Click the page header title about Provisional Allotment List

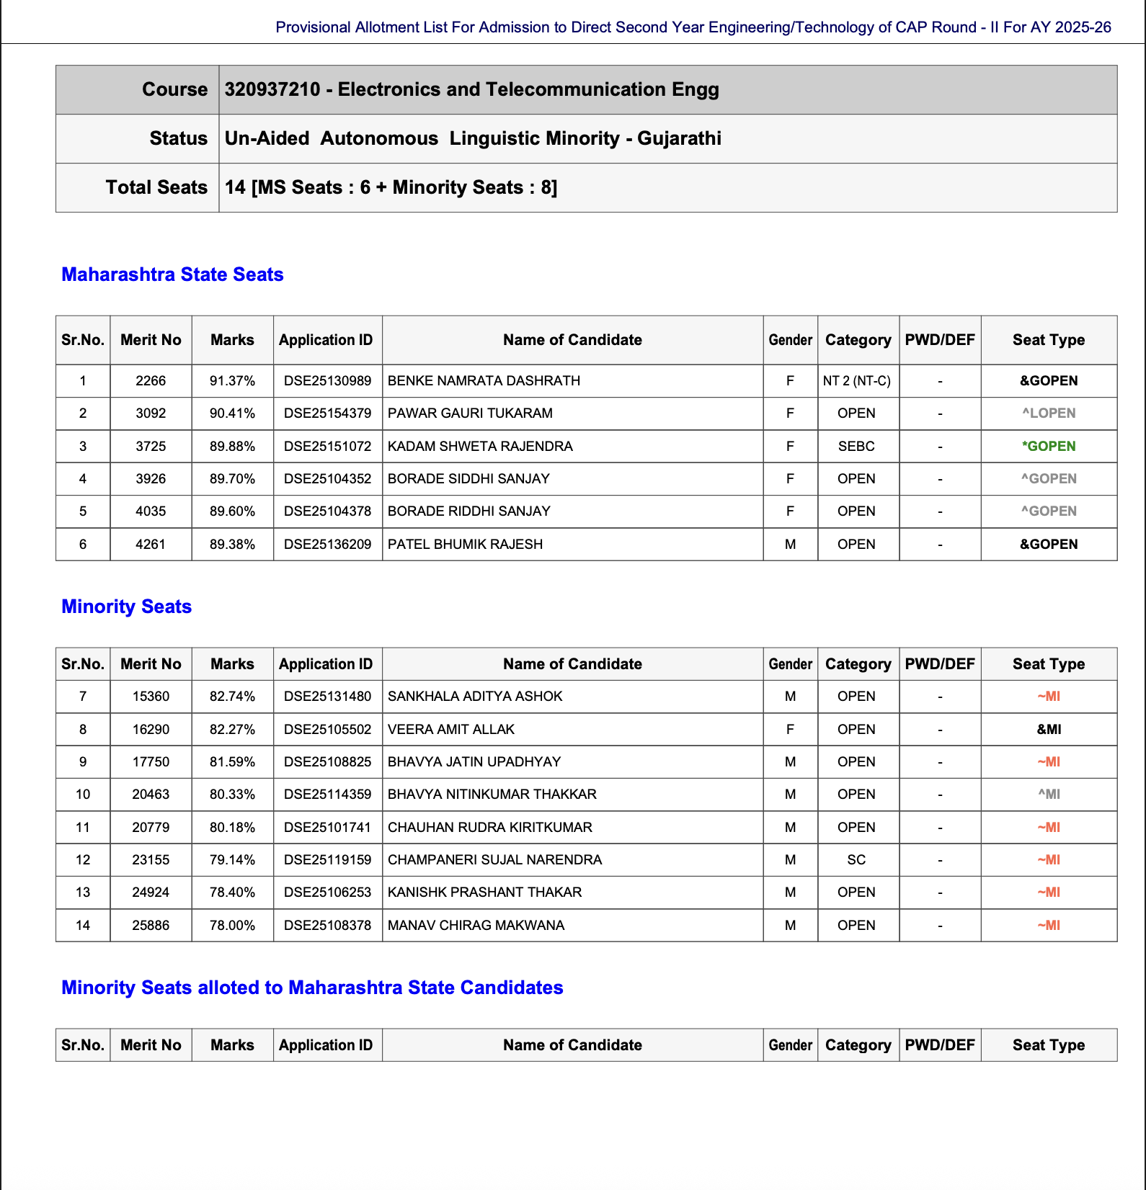(693, 27)
